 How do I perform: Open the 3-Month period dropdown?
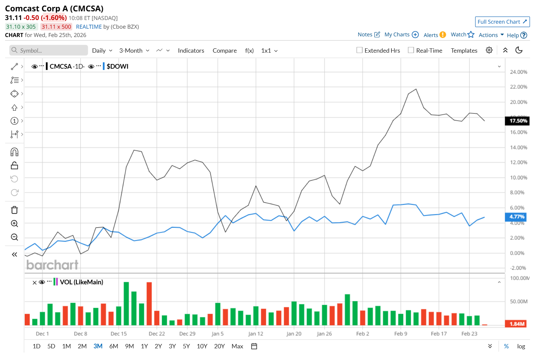134,50
